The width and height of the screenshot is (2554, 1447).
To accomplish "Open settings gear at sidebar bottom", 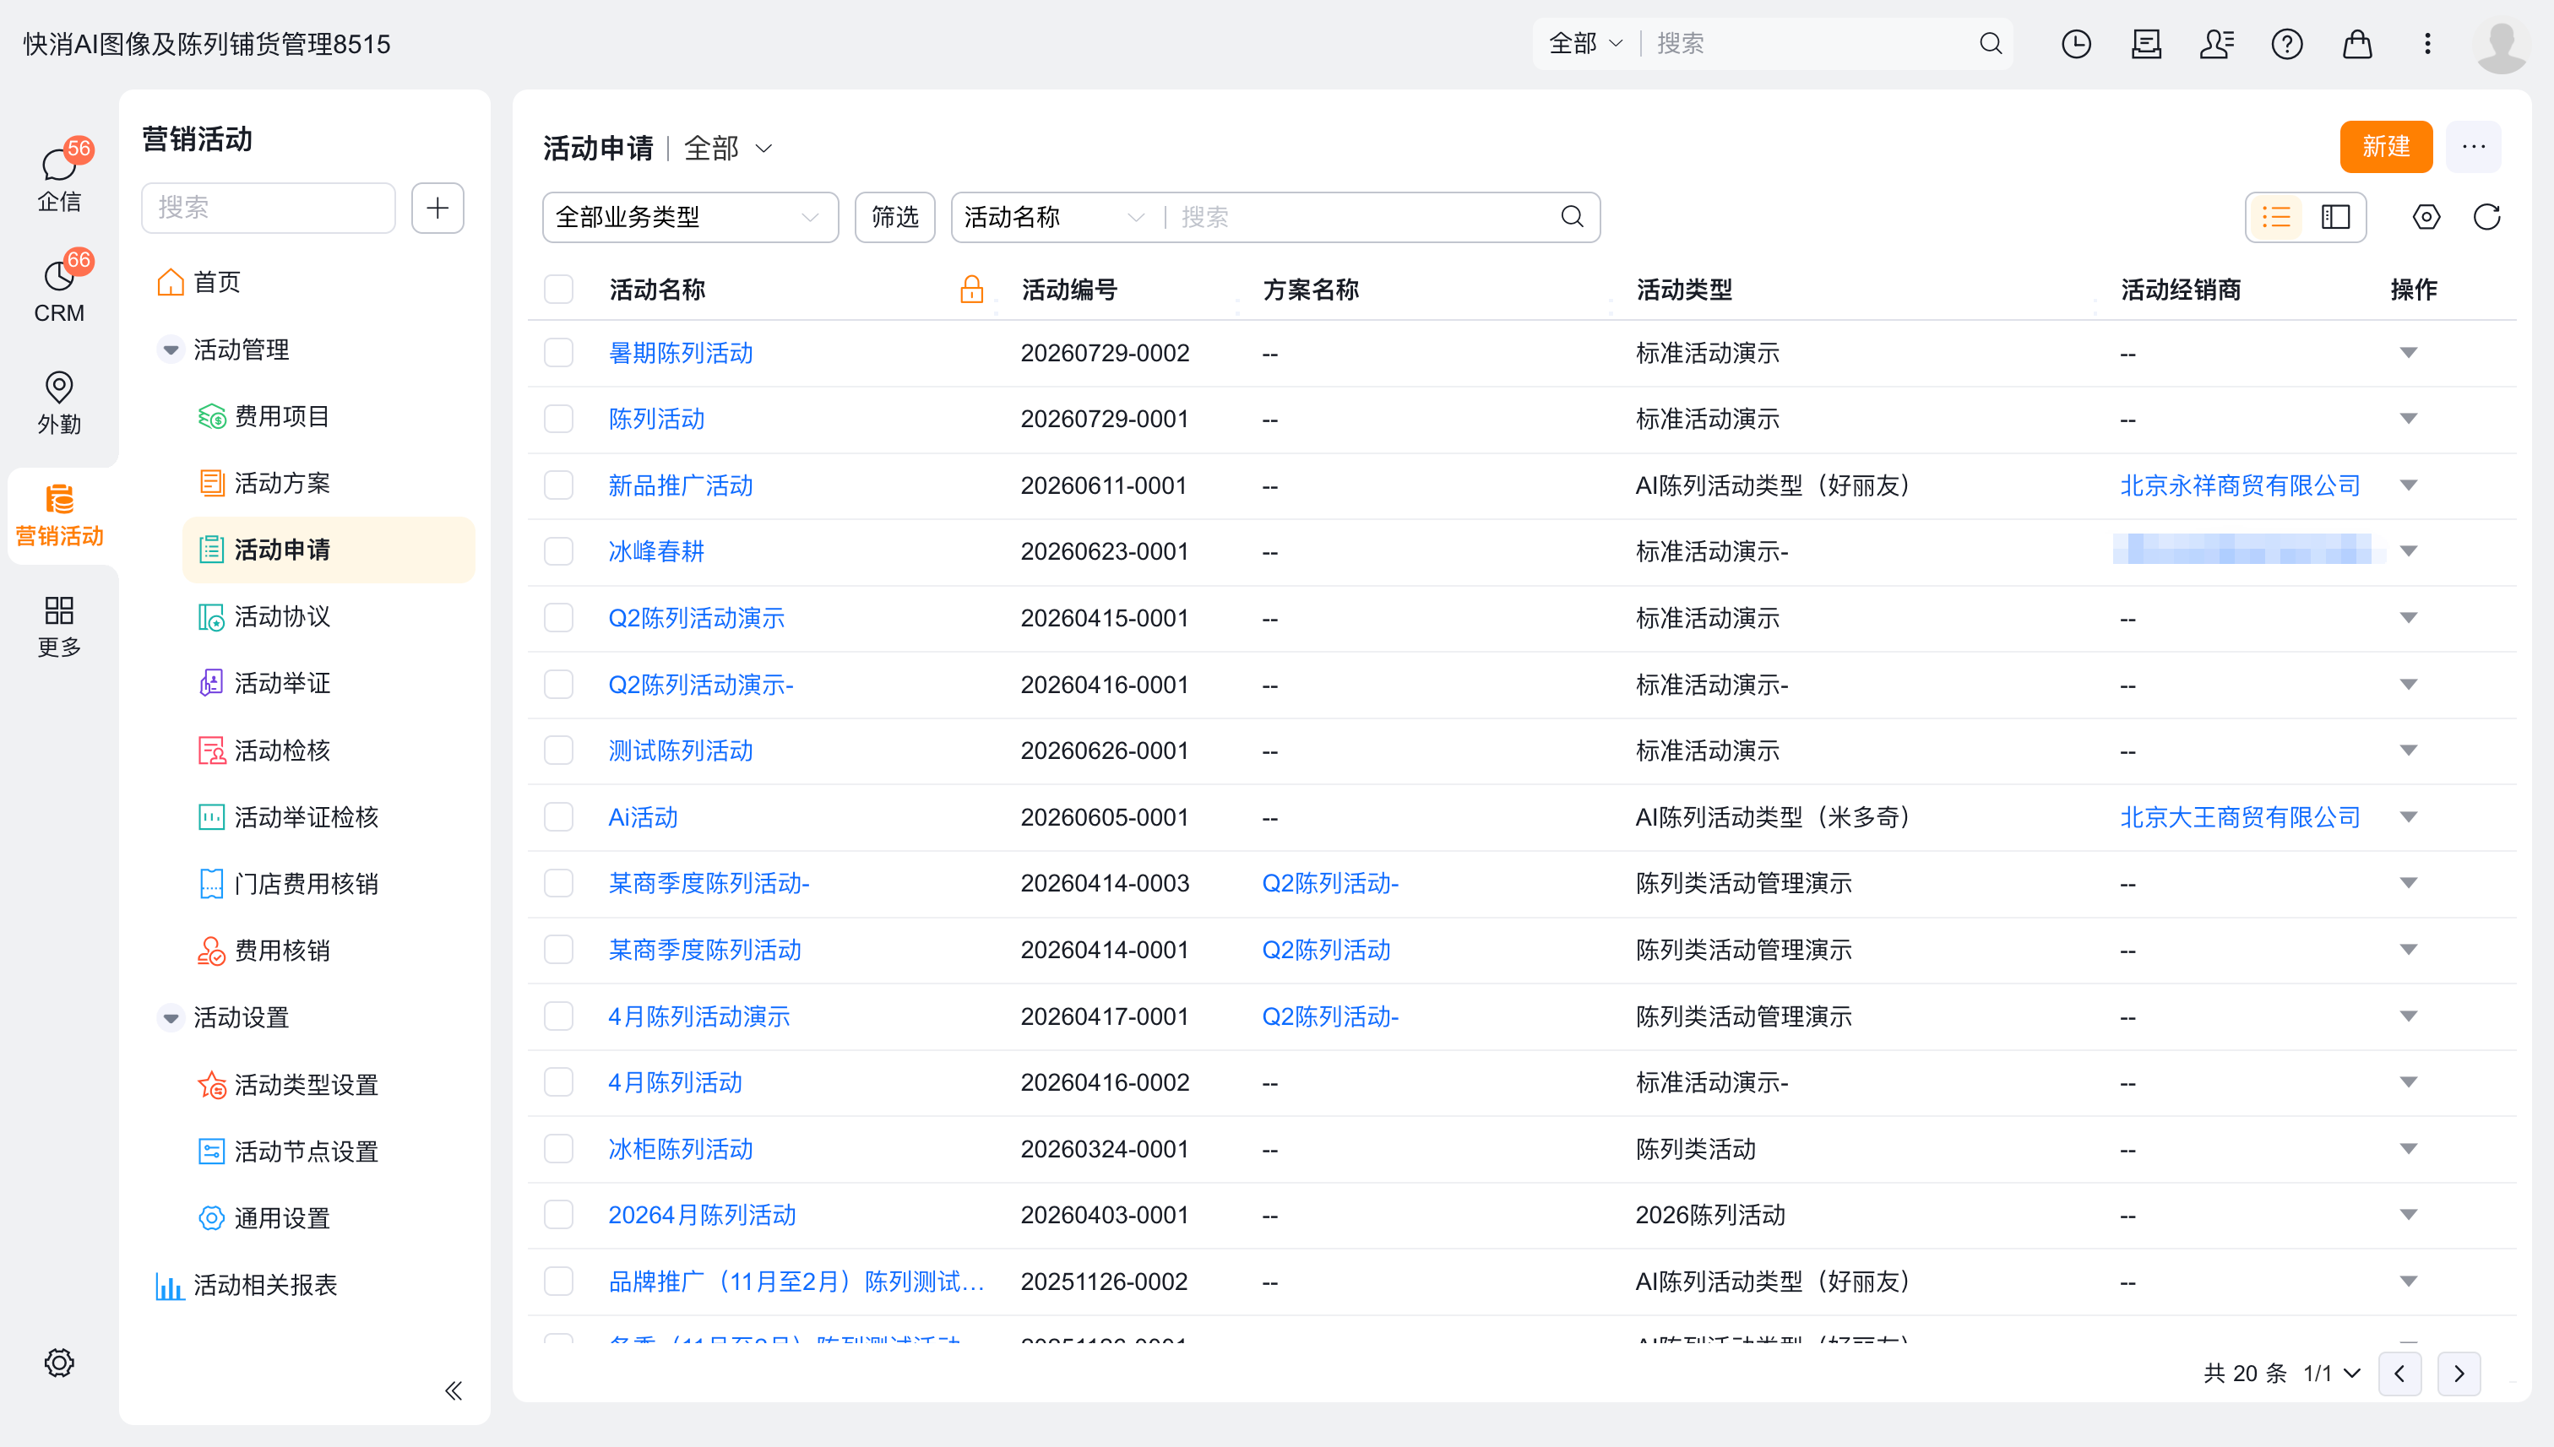I will click(58, 1363).
